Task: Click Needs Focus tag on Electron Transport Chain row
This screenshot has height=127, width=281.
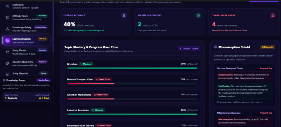Action: coord(103,79)
